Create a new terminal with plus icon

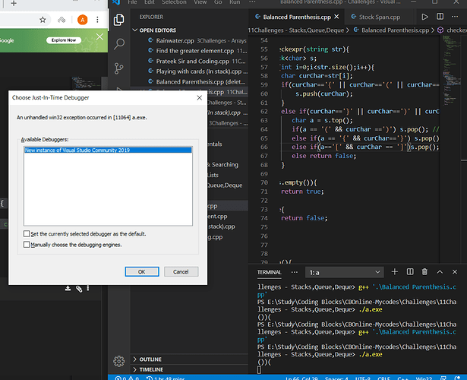pyautogui.click(x=395, y=271)
